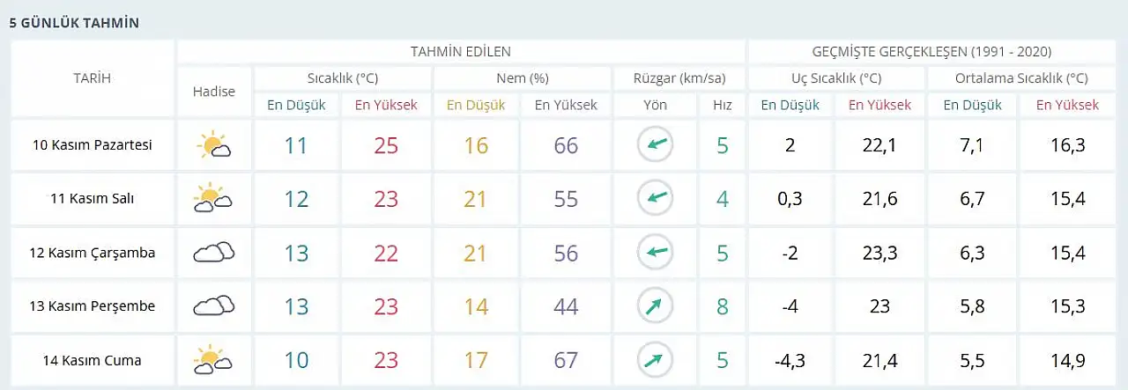Click the Rüzgar (km/sa) column header
Screen dimensions: 1128x390
pyautogui.click(x=679, y=78)
